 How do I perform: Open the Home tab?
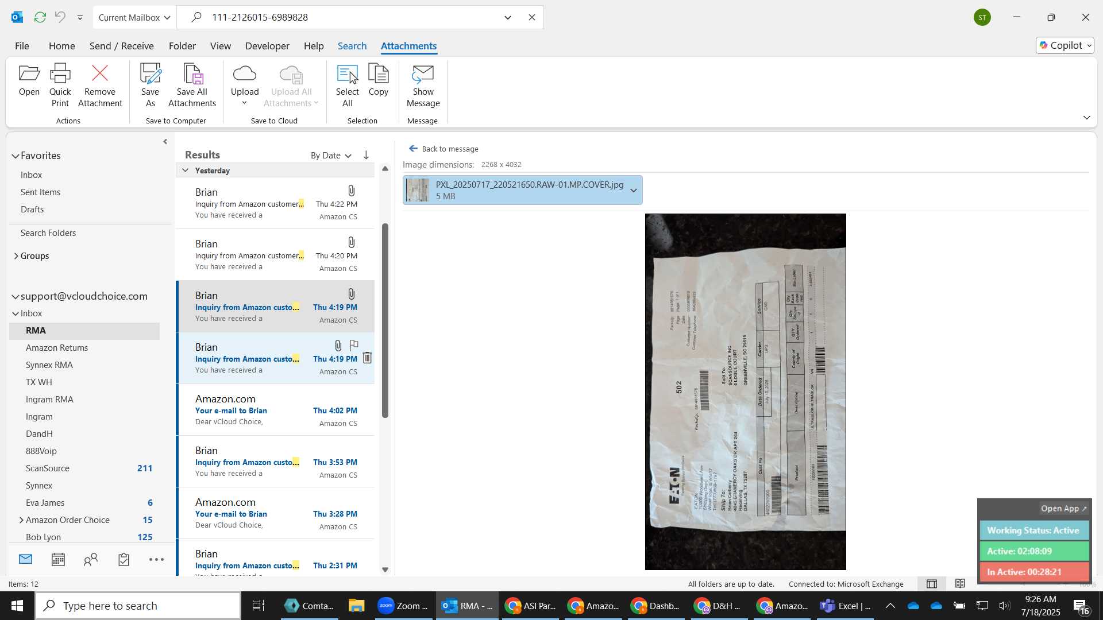61,45
